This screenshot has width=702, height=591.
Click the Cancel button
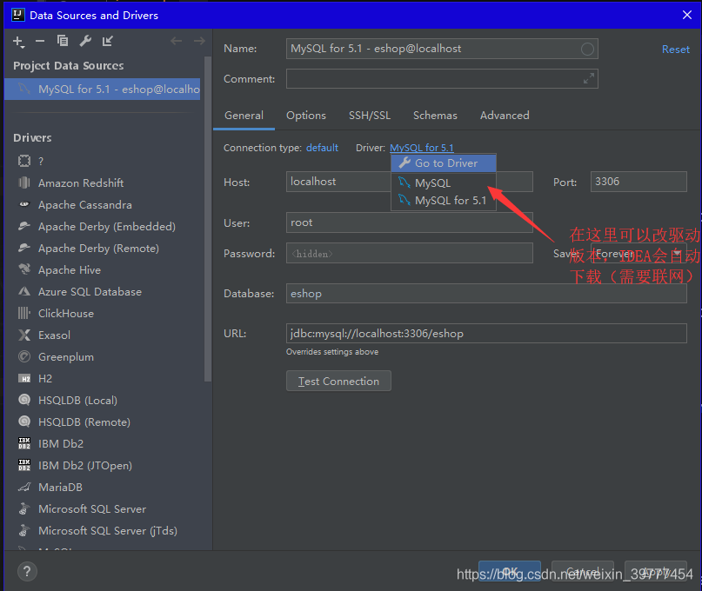coord(583,571)
